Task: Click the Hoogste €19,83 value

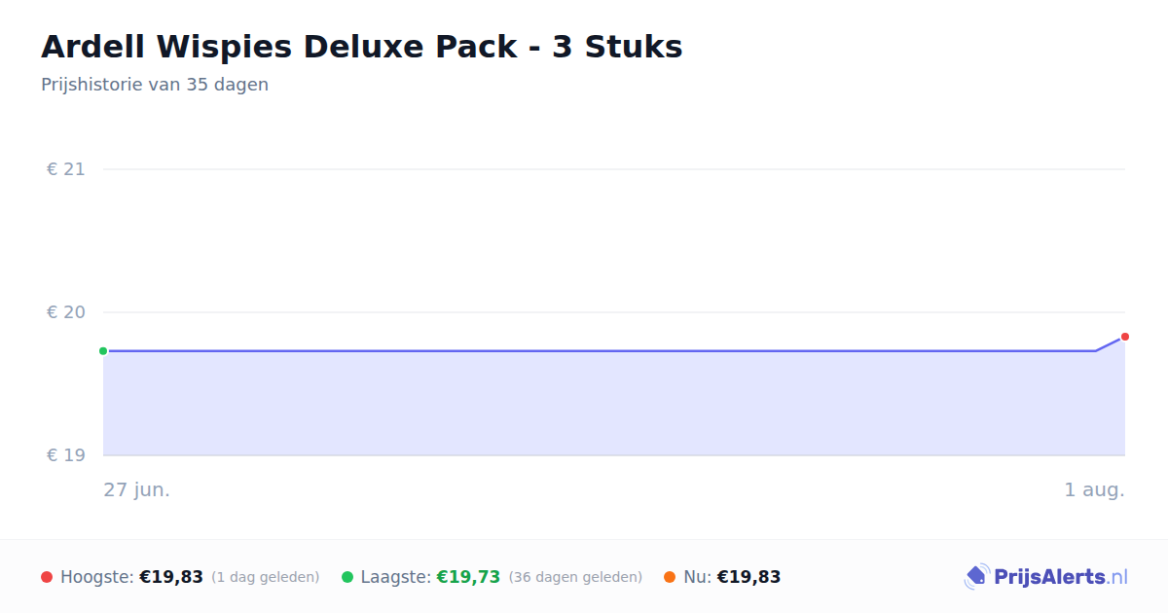Action: click(x=171, y=577)
